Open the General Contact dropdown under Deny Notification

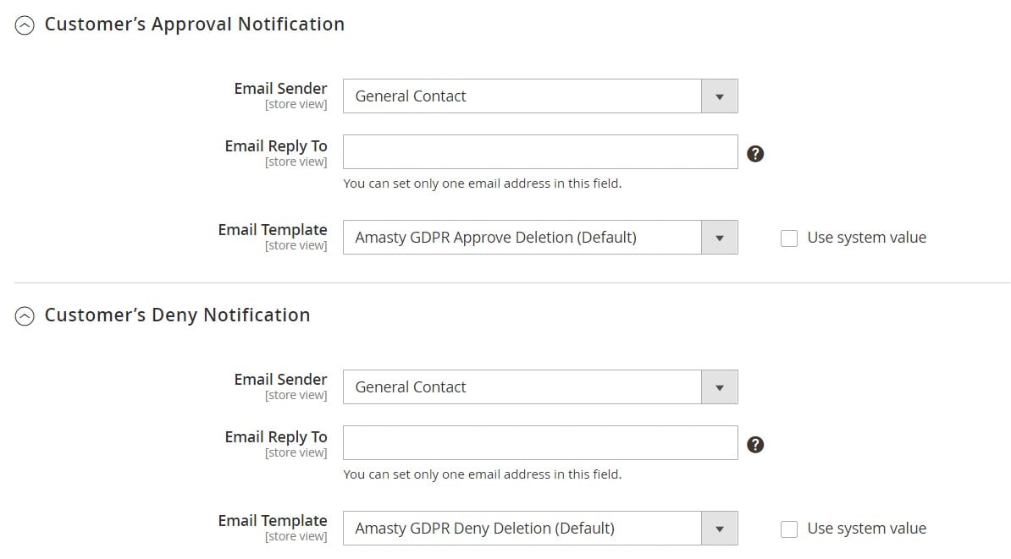[x=540, y=387]
